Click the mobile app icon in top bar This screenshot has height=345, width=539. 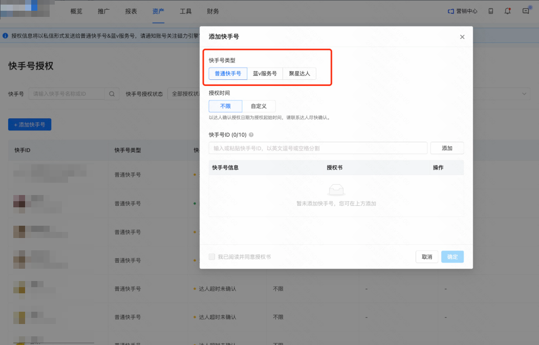(x=490, y=11)
